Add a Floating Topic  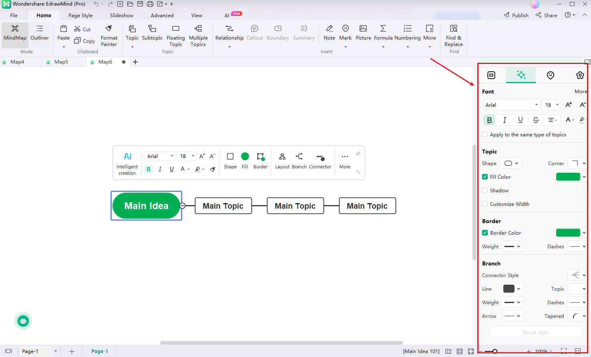click(x=176, y=36)
